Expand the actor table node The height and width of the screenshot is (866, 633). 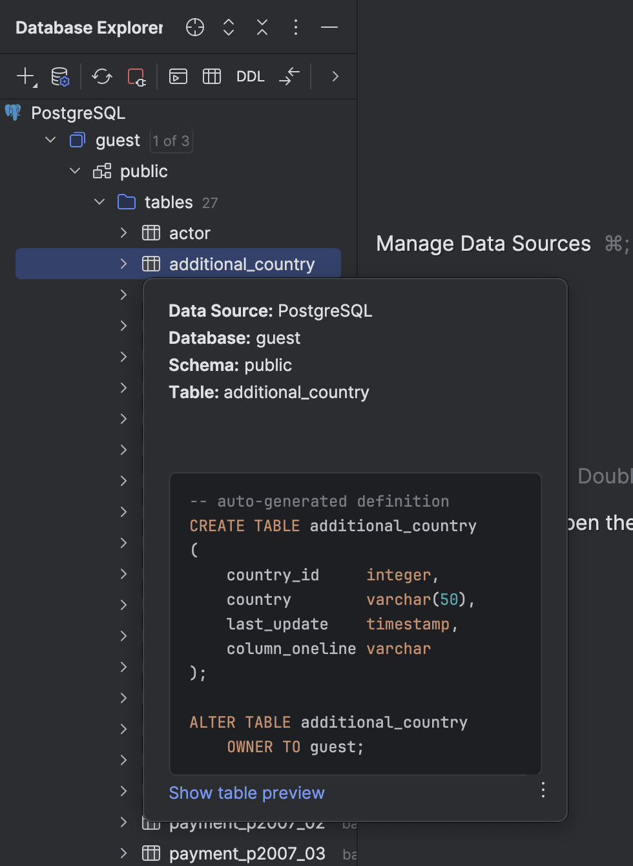(123, 233)
